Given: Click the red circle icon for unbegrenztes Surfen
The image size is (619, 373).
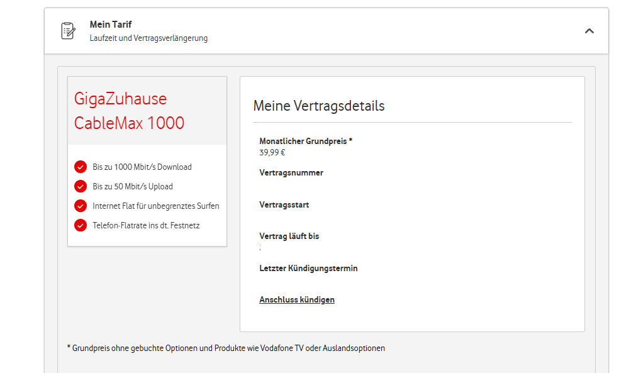Looking at the screenshot, I should point(81,206).
